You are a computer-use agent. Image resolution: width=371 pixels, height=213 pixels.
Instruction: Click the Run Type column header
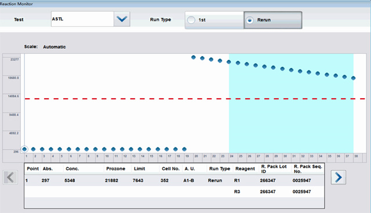(x=220, y=169)
